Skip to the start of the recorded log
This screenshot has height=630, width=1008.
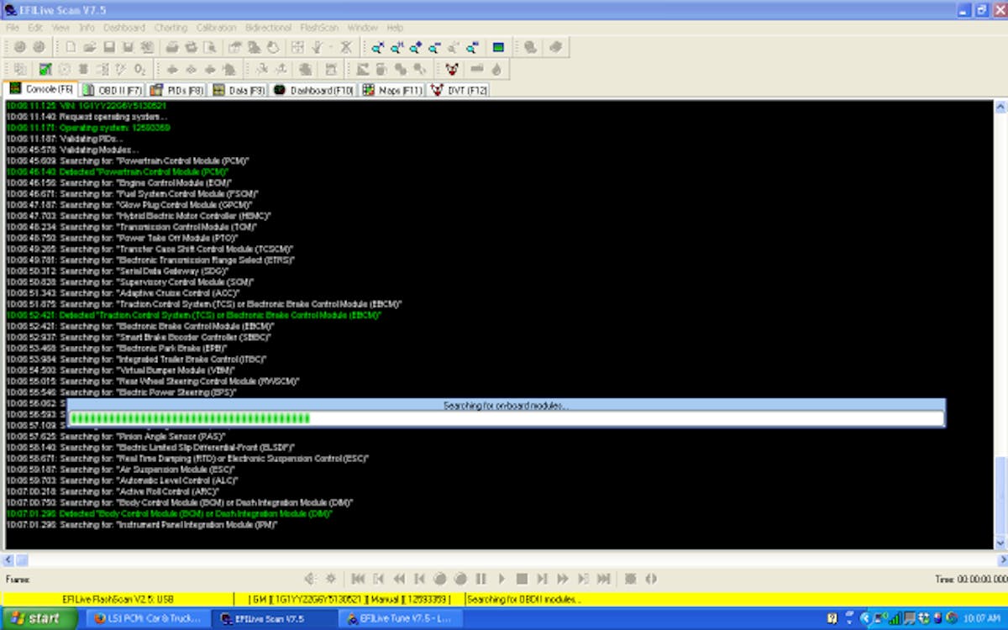tap(358, 578)
